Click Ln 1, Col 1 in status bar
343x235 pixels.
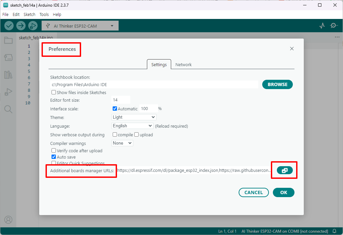[x=227, y=231]
